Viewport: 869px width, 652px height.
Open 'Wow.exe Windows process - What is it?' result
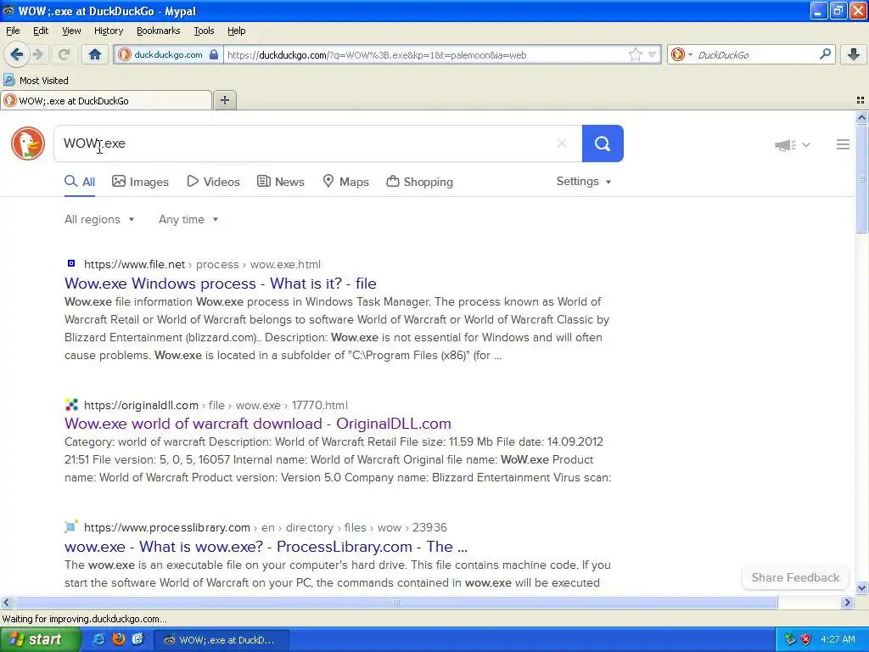pos(220,284)
